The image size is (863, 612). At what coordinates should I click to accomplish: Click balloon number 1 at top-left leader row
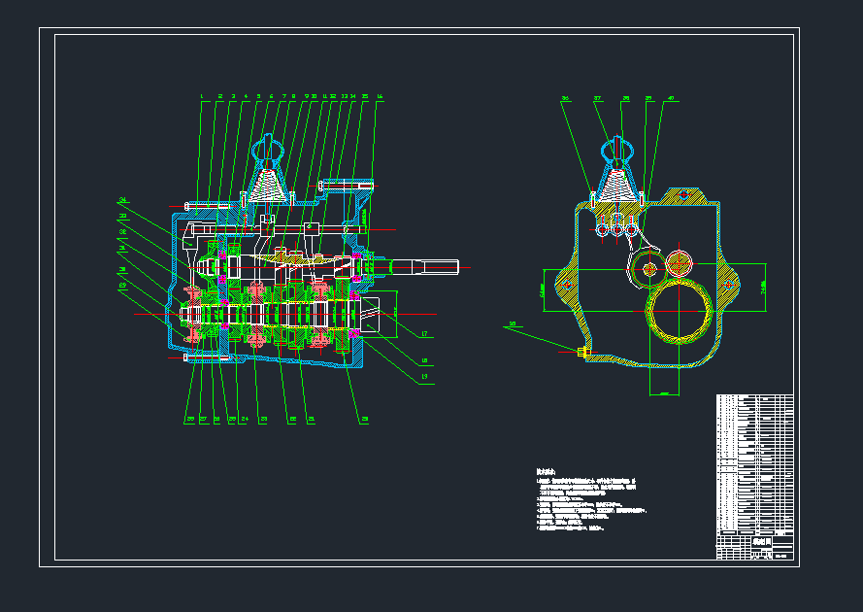[x=201, y=96]
